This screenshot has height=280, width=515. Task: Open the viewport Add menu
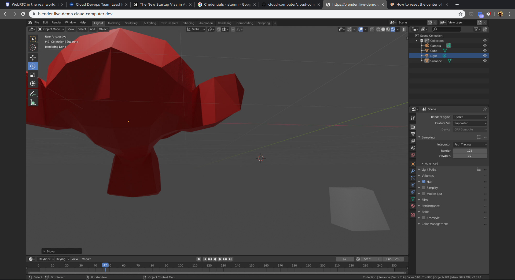(92, 29)
